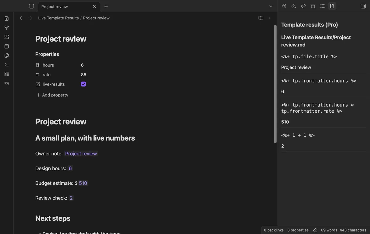Click '3 properties' in status bar
This screenshot has height=234, width=370.
pos(298,230)
